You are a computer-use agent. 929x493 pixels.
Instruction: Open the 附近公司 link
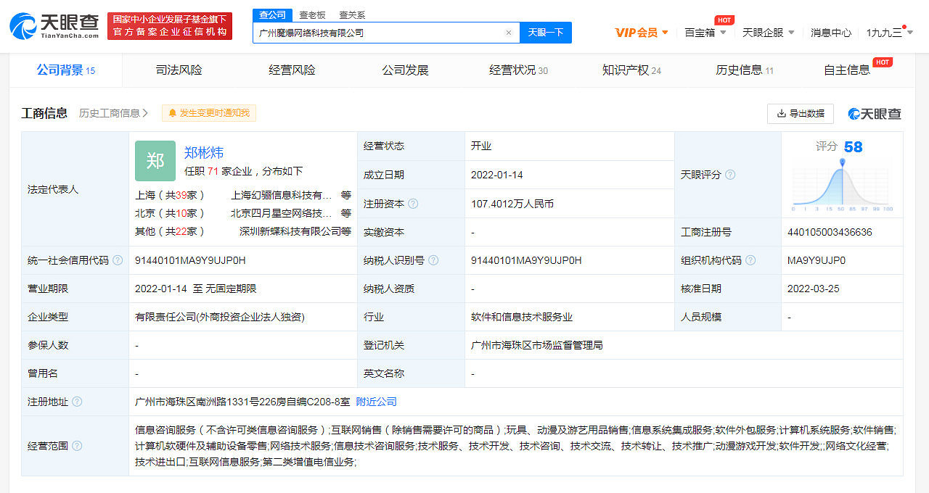coord(375,401)
